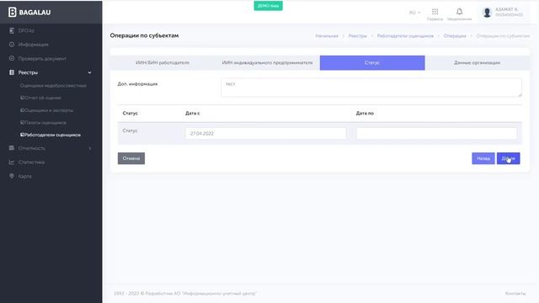Click the DFO.kz document icon

coord(12,30)
